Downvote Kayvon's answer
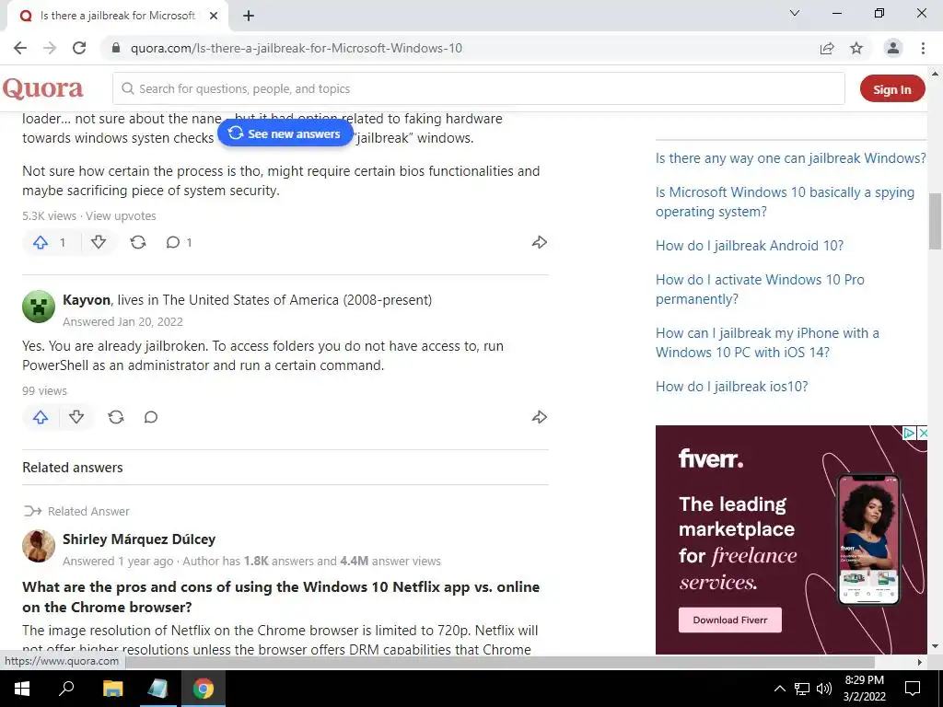 coord(76,417)
